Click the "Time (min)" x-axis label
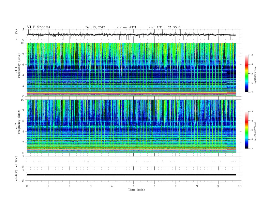Screen dimensions: 270x209 click(x=136, y=190)
